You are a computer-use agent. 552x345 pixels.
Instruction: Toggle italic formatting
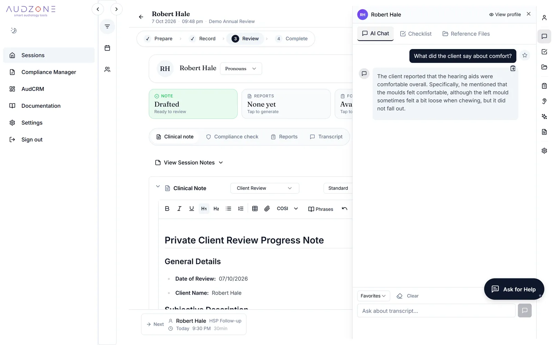pos(179,209)
